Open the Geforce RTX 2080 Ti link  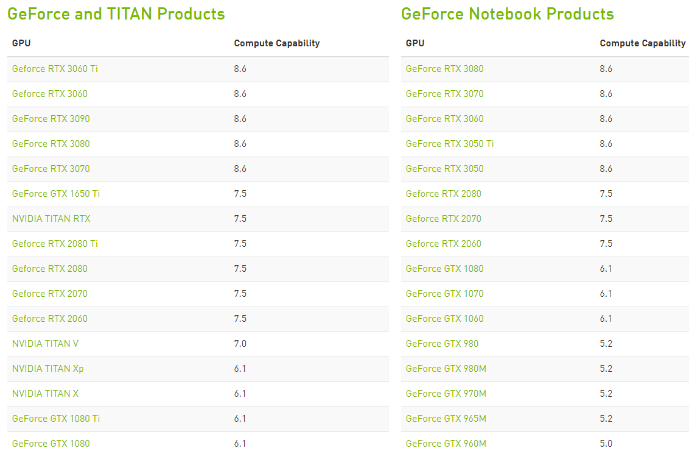click(55, 244)
